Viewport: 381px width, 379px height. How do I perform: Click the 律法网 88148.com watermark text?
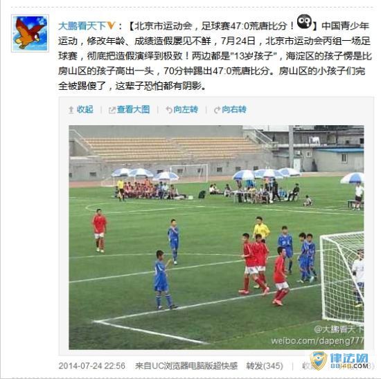pyautogui.click(x=349, y=361)
